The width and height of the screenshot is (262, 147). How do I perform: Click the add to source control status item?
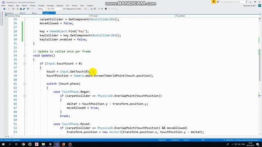tap(242, 140)
